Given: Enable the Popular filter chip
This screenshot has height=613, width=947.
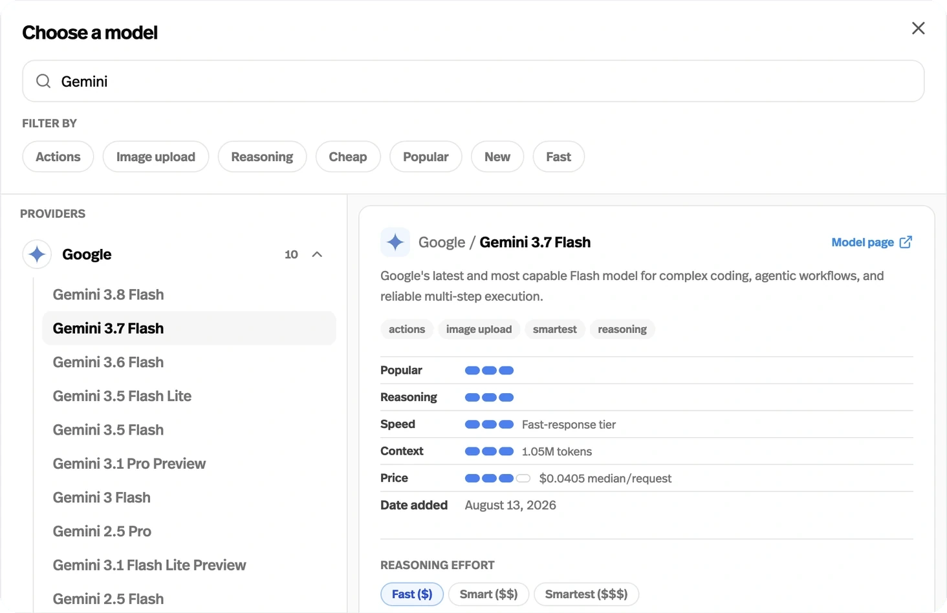Looking at the screenshot, I should pyautogui.click(x=426, y=156).
